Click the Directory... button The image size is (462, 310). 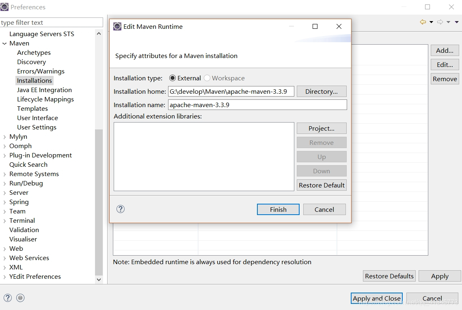click(322, 92)
